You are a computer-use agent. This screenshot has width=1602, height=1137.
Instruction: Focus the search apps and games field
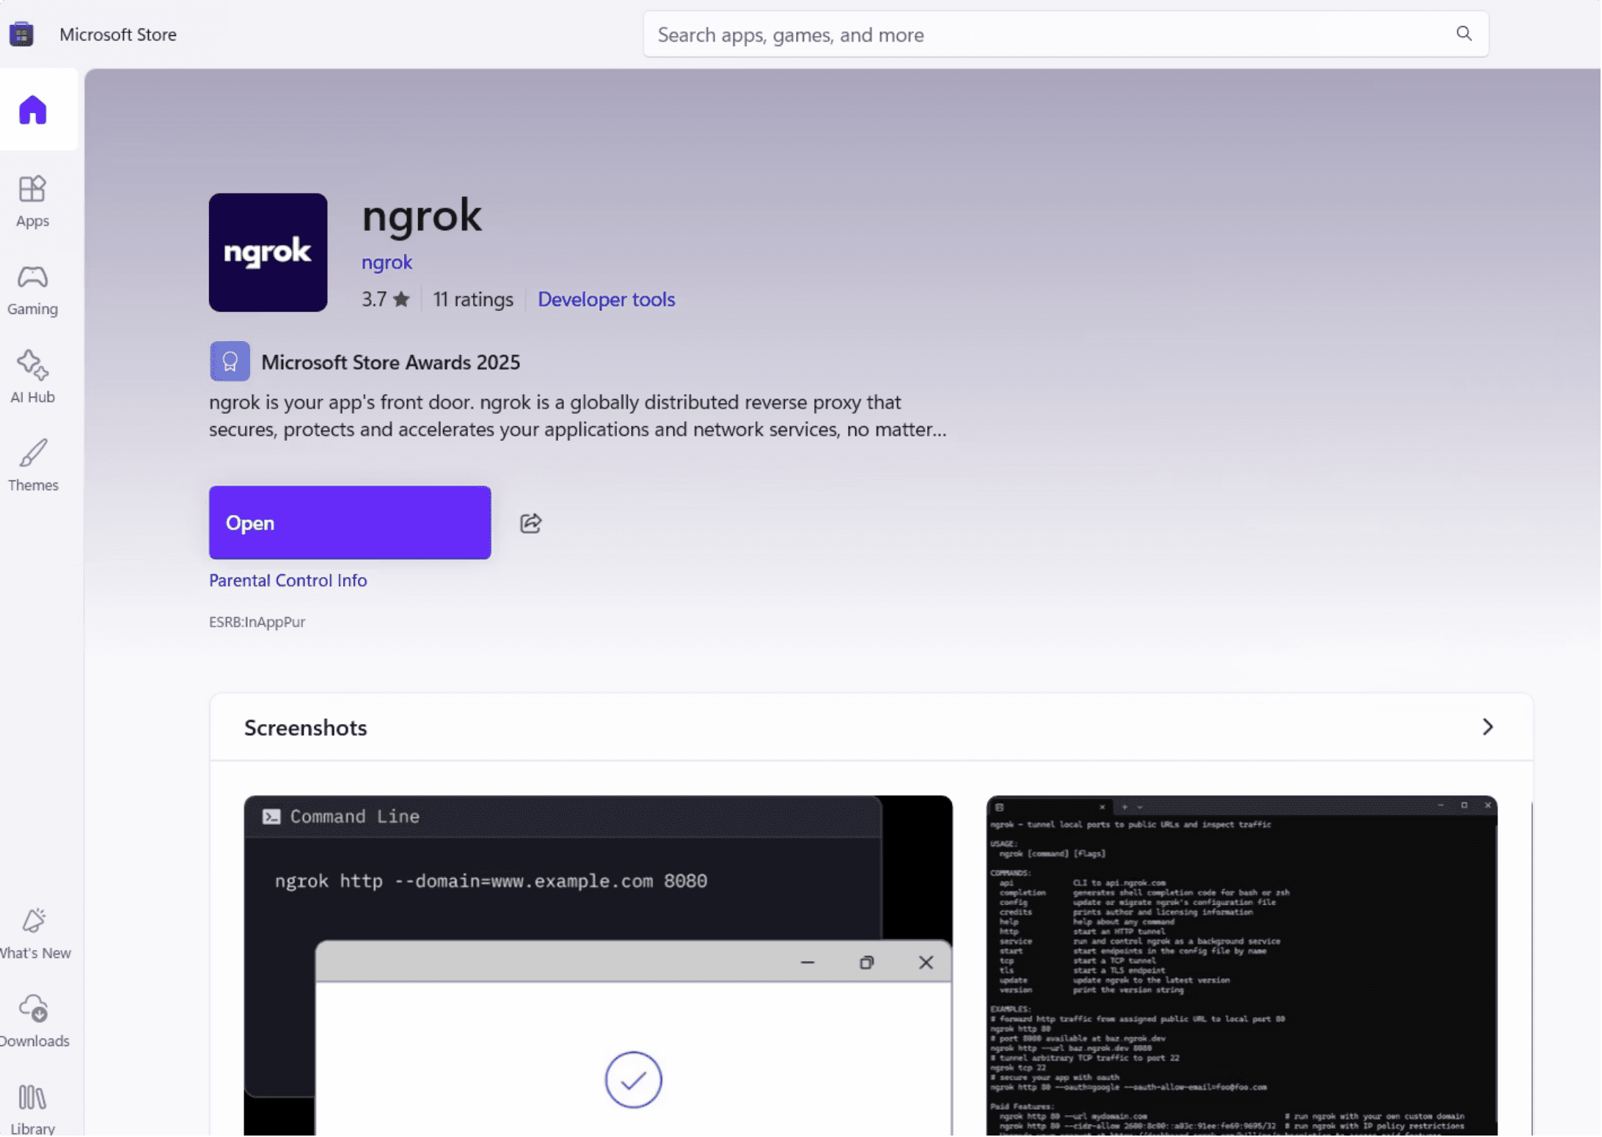coord(1067,34)
